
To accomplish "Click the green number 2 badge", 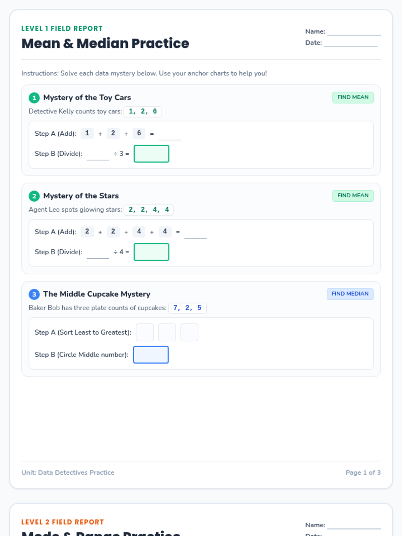I will (x=34, y=196).
